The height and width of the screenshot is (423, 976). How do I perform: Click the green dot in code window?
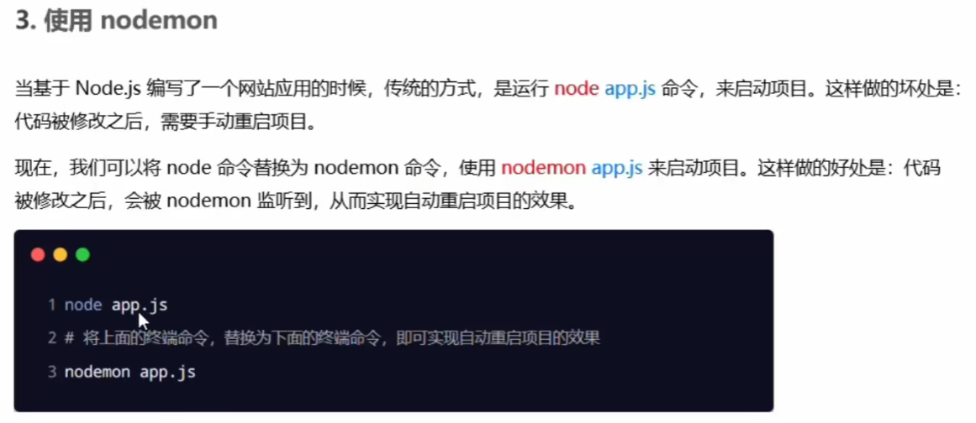[82, 254]
